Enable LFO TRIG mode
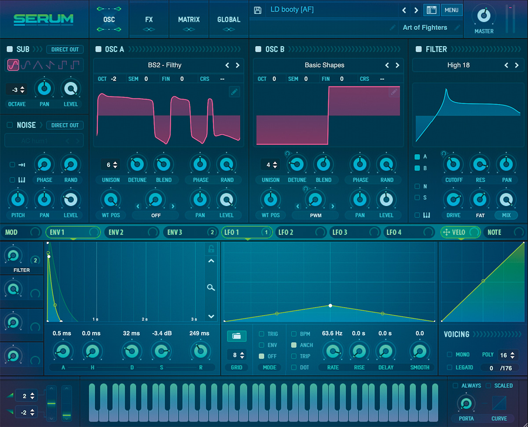The image size is (528, 427). (x=261, y=334)
